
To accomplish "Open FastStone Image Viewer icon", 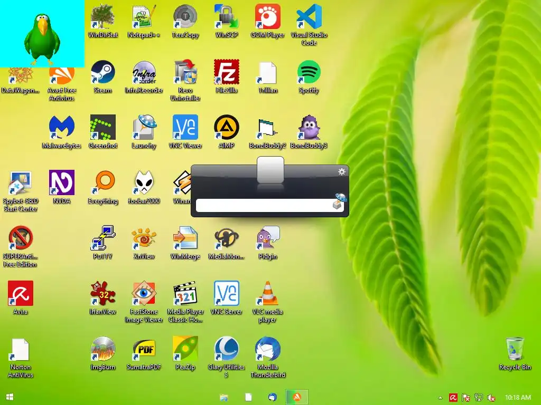I will click(144, 302).
